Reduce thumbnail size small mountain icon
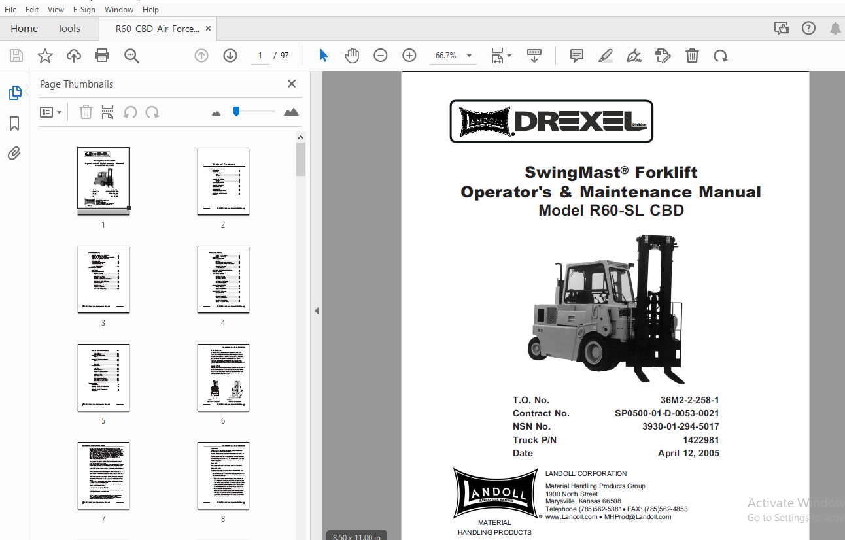 216,113
